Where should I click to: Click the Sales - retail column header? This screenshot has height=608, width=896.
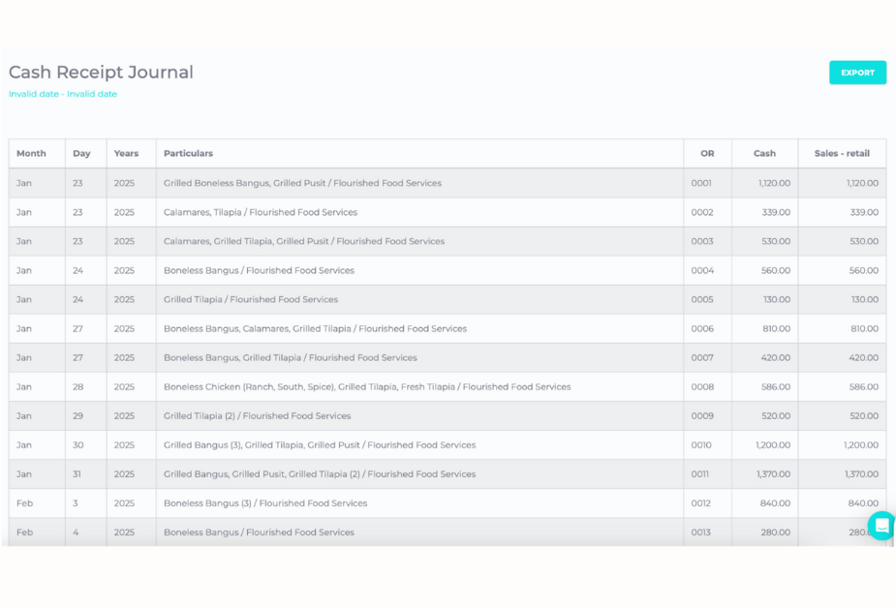click(x=842, y=153)
